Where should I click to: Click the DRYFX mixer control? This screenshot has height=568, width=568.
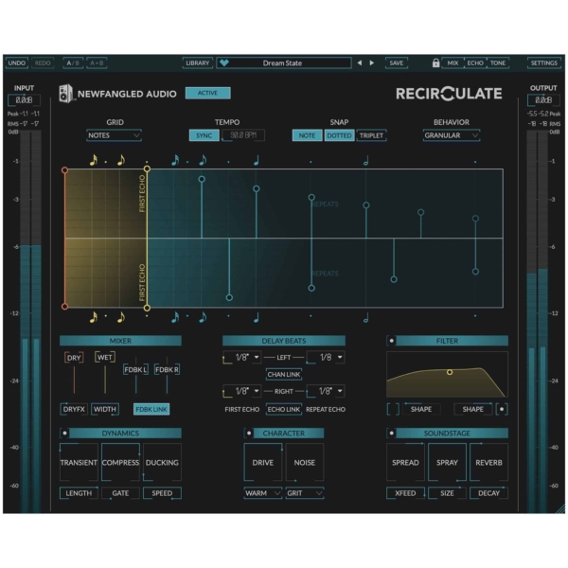tap(74, 409)
